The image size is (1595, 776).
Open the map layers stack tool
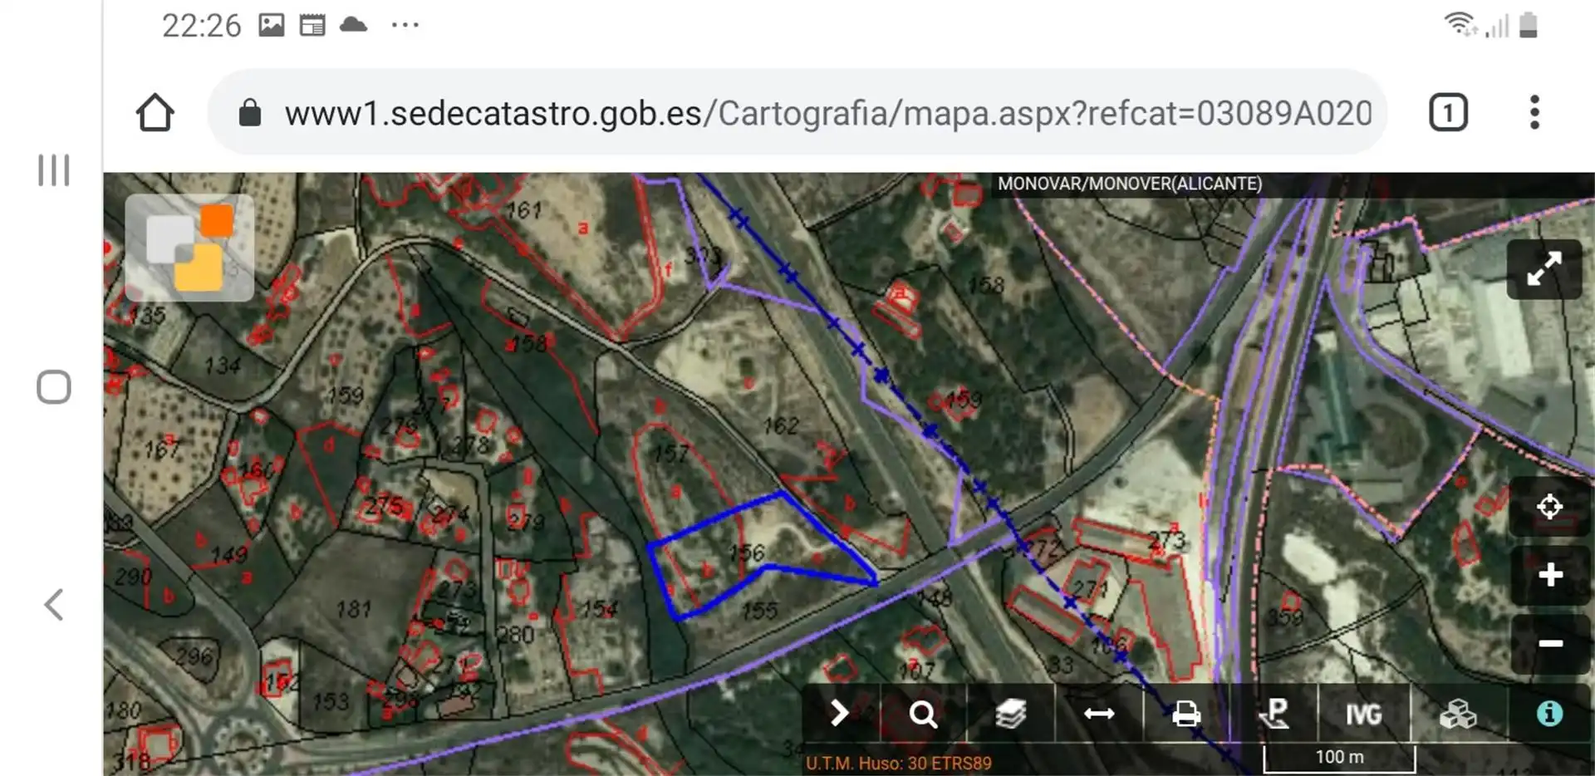(x=1011, y=714)
